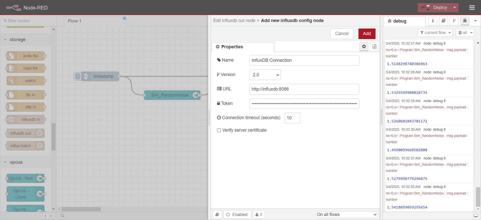Open debug window monitor icon
Screen dimensions: 481x220
[476, 216]
